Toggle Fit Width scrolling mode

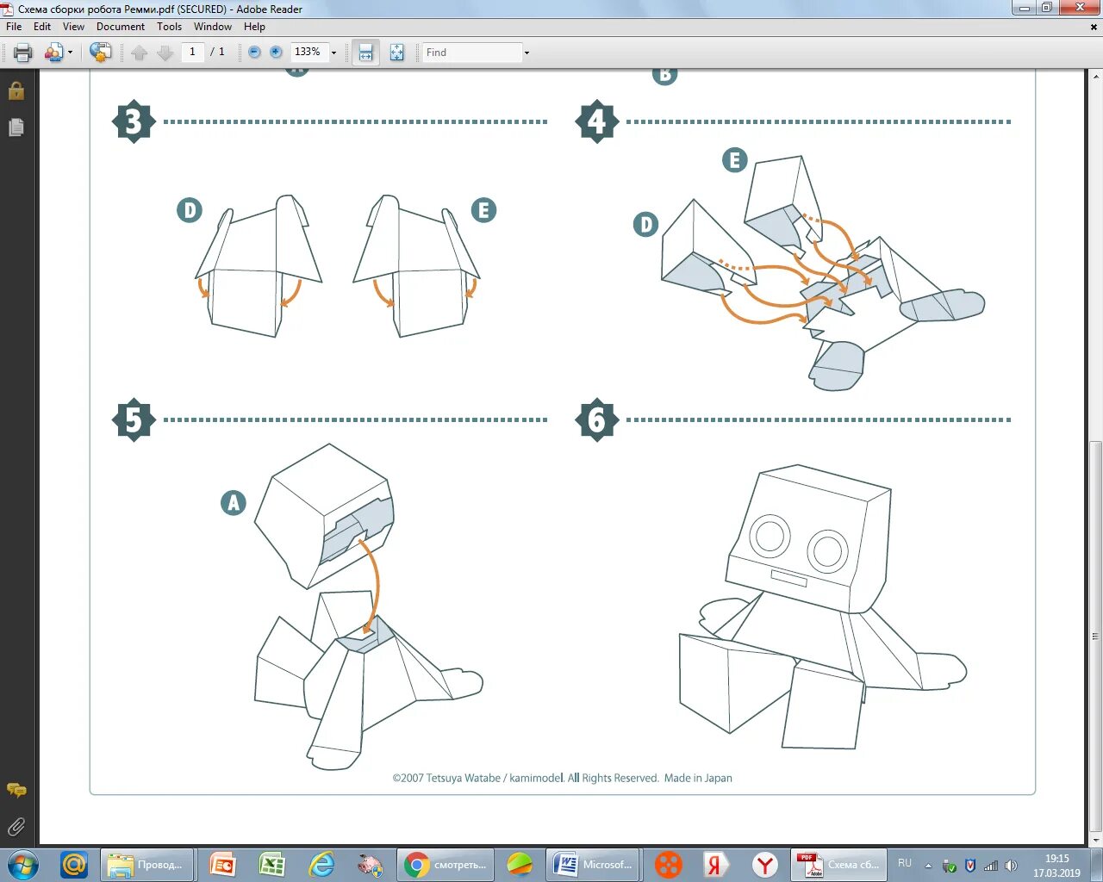365,53
